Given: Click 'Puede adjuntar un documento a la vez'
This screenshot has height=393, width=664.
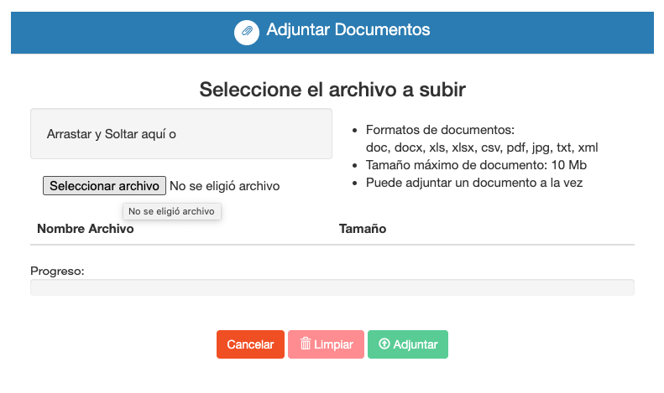Looking at the screenshot, I should coord(474,183).
